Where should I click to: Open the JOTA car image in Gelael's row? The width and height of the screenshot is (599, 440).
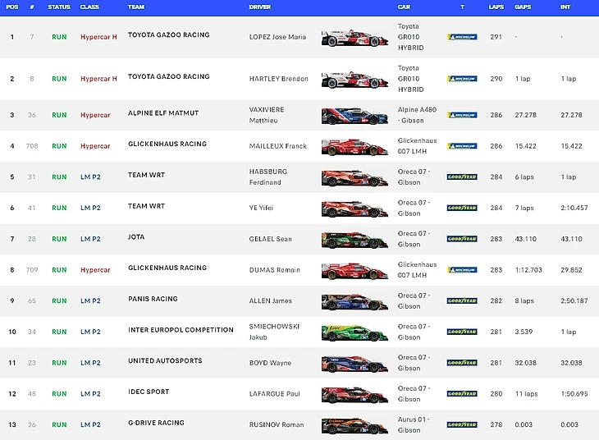point(354,240)
